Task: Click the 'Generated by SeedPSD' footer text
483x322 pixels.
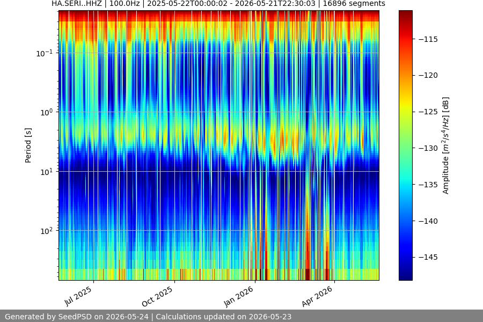Action: coord(148,317)
